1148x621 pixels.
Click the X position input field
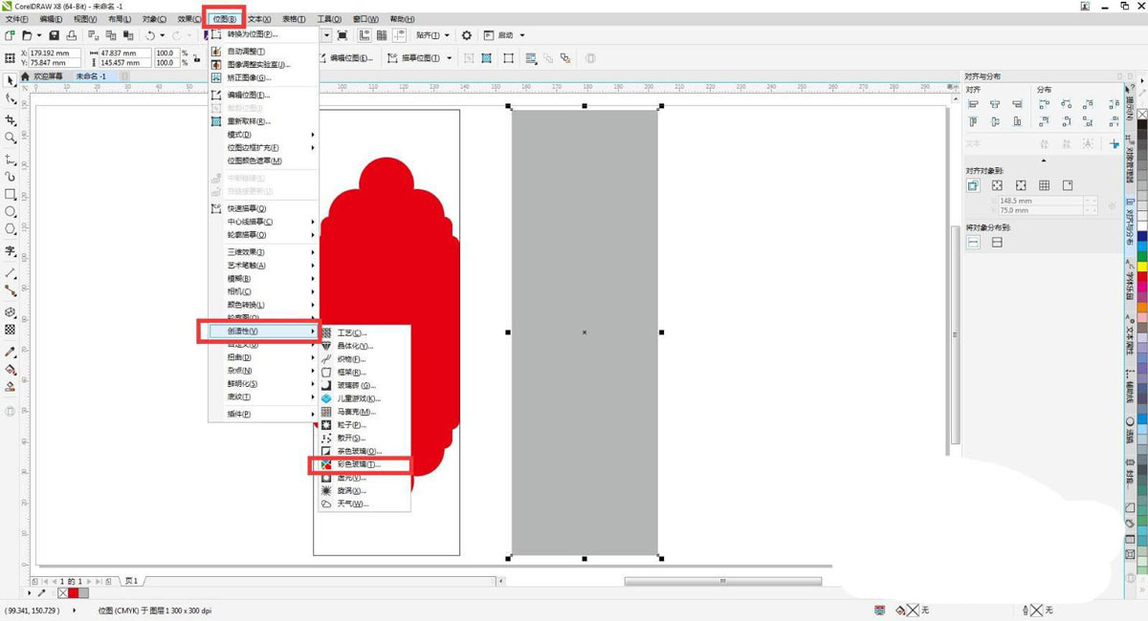[x=55, y=54]
